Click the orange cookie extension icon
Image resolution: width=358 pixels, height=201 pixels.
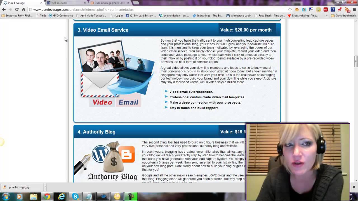(x=297, y=9)
